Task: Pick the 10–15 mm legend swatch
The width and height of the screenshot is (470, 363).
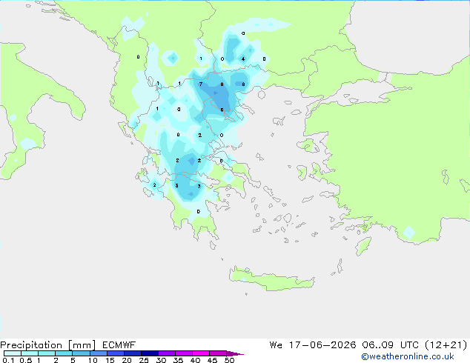Action: [x=98, y=353]
